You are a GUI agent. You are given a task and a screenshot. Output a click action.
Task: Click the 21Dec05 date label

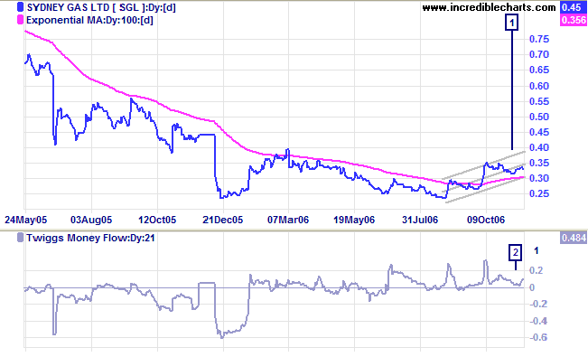[x=223, y=220]
